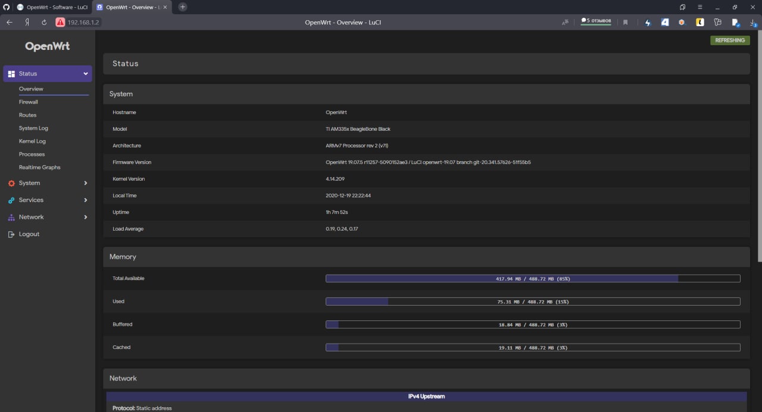The image size is (762, 412).
Task: Click the green REFRESHING button
Action: coord(730,40)
